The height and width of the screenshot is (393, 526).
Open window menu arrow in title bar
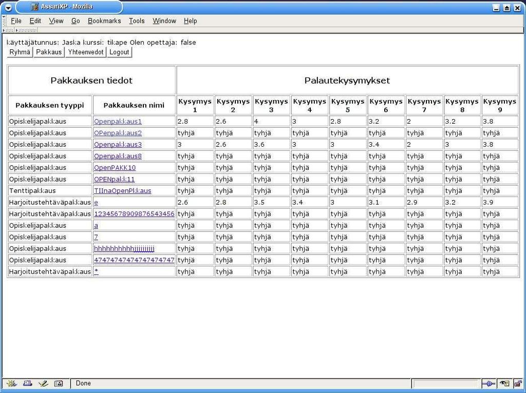click(8, 7)
